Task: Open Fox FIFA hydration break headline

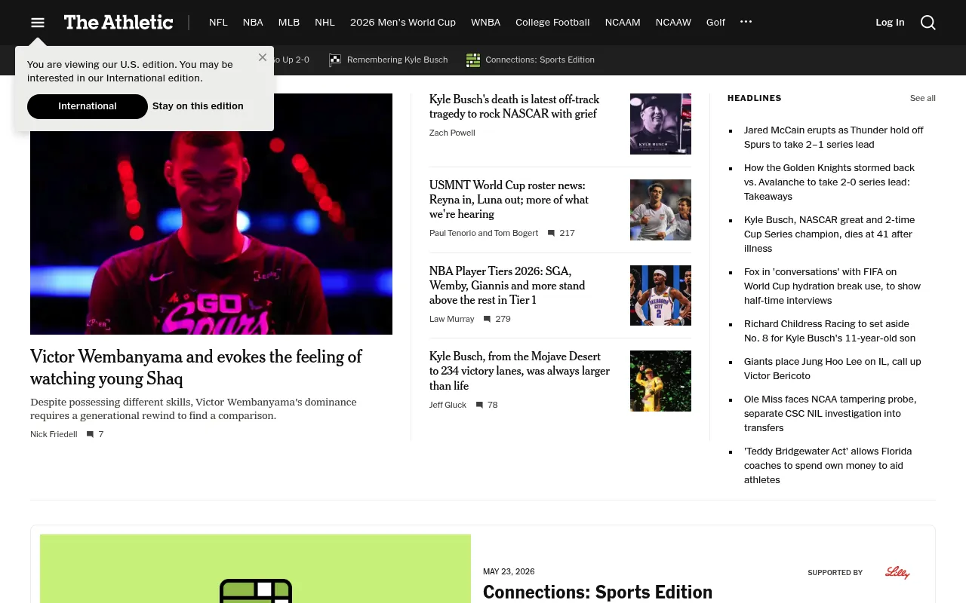Action: 832,286
